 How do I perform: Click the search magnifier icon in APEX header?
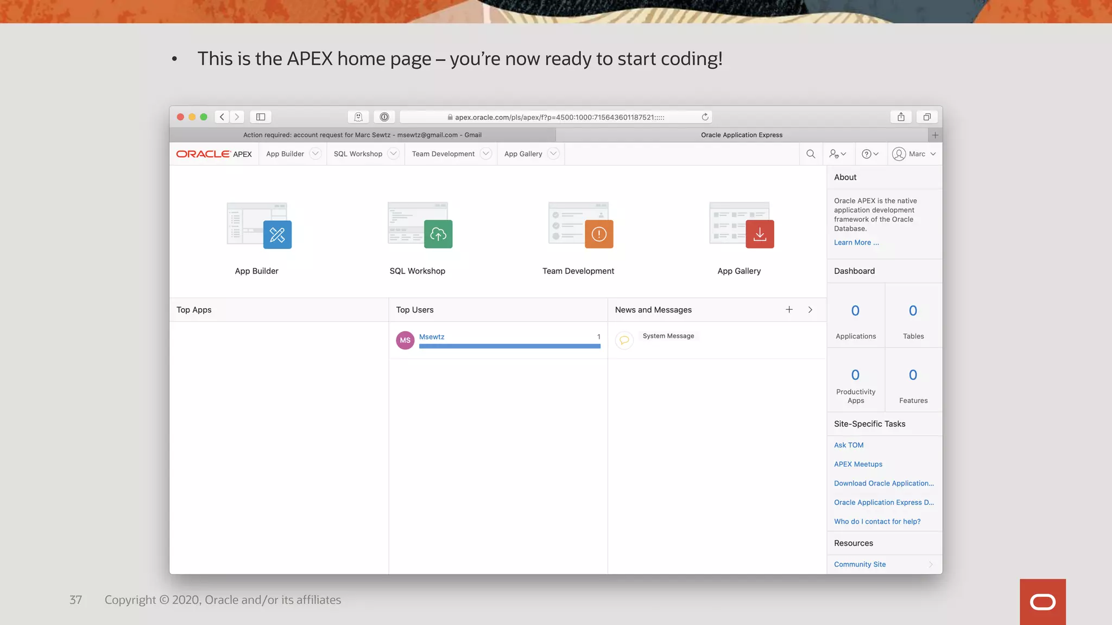811,154
